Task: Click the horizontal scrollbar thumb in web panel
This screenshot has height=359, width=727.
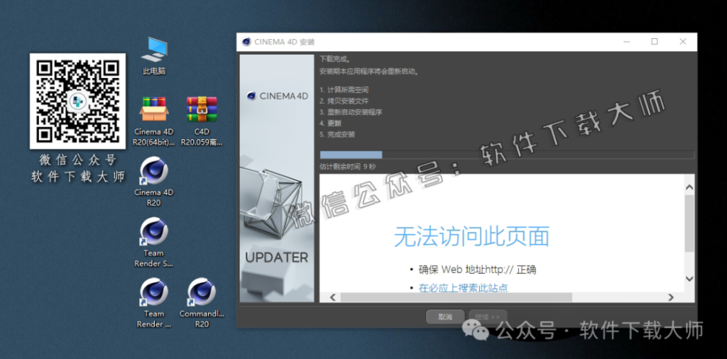Action: point(457,297)
